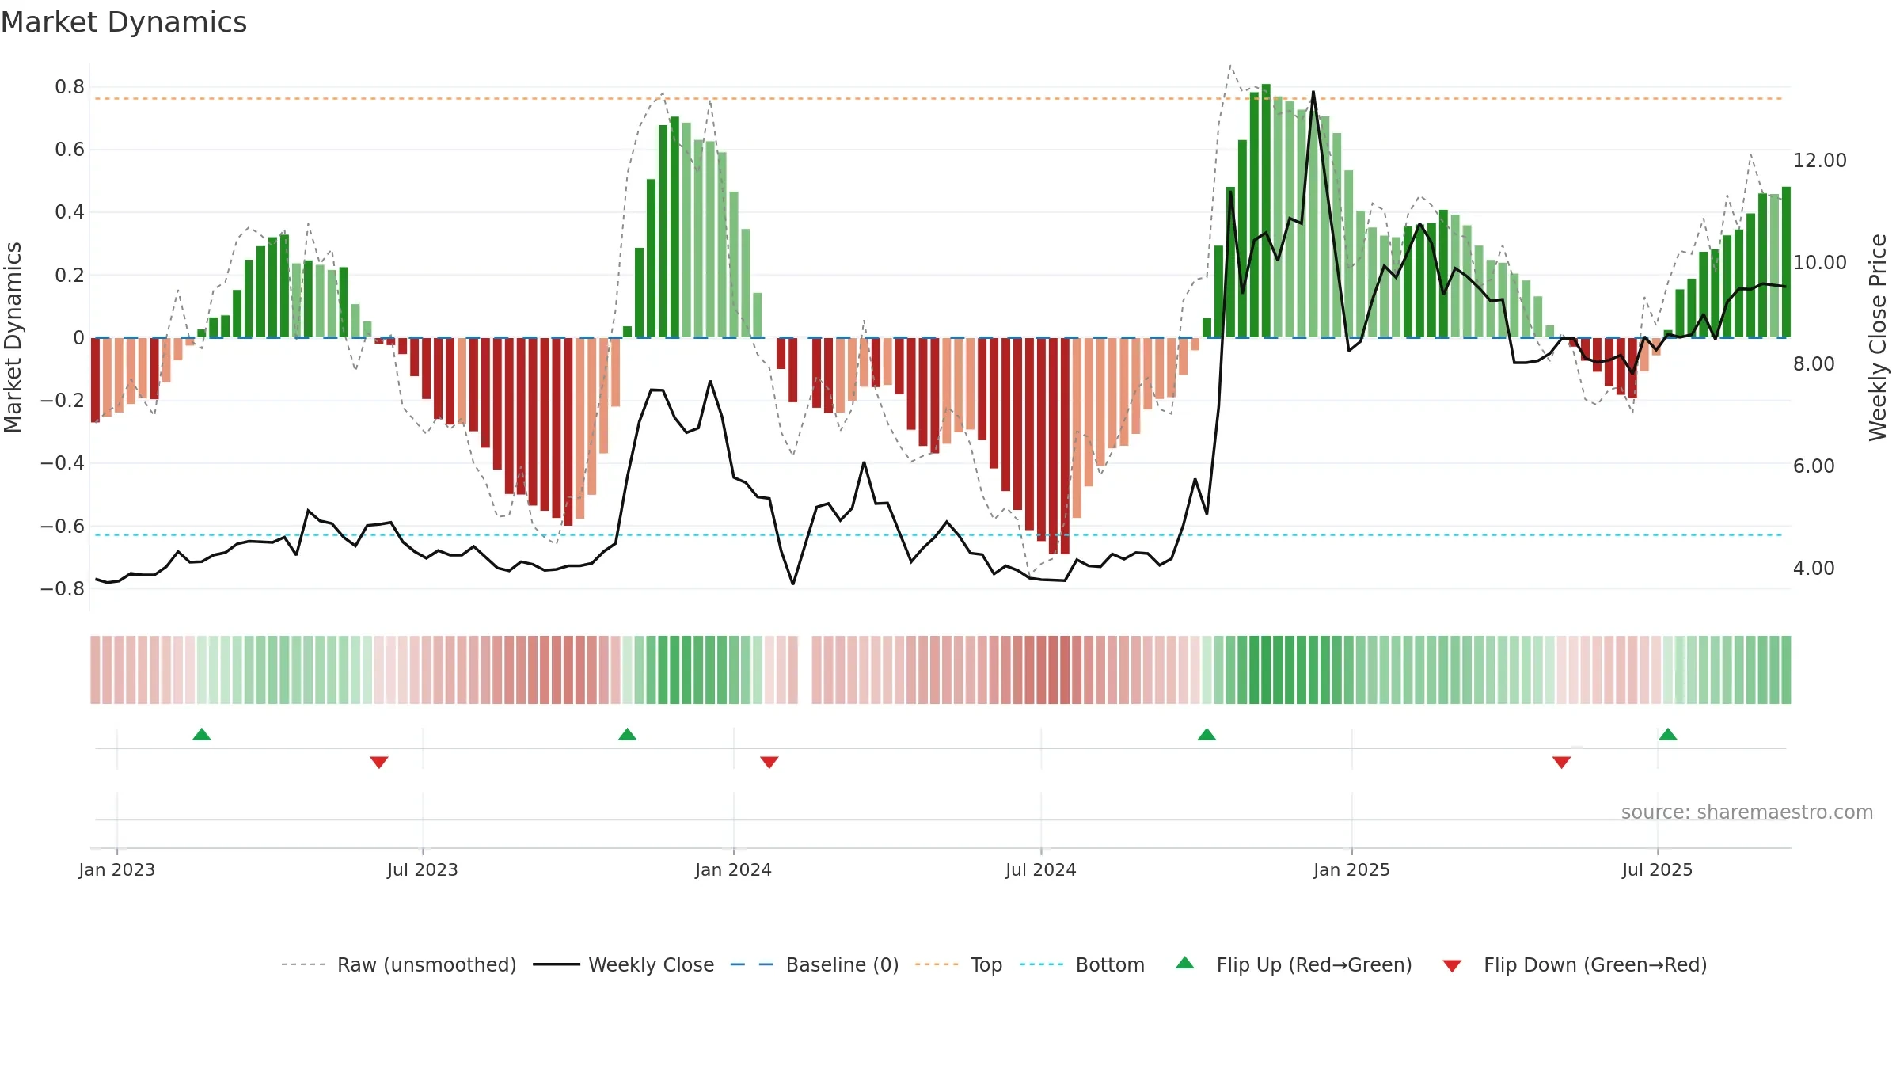
Task: Click the −0.4 tick on left axis
Action: (63, 463)
